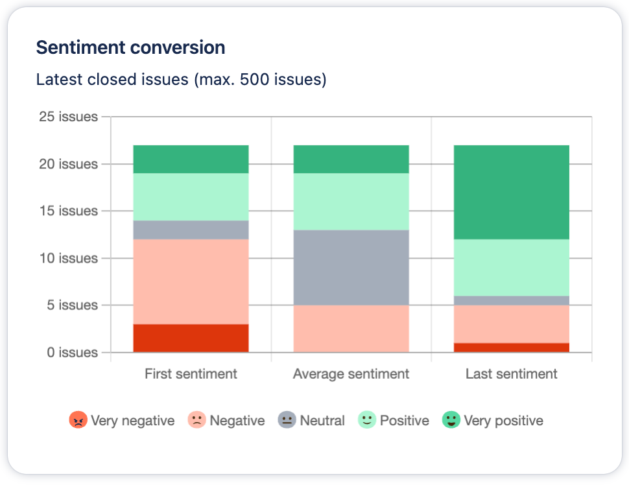Click the Positive smiley face icon
This screenshot has width=629, height=485.
pyautogui.click(x=367, y=420)
